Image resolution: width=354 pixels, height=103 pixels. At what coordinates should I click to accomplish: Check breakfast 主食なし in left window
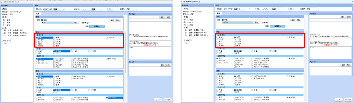pyautogui.click(x=107, y=37)
